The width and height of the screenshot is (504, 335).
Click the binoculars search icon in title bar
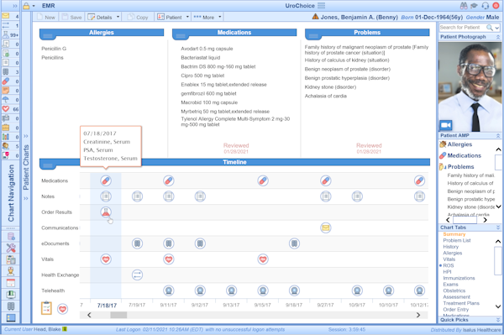click(x=464, y=6)
